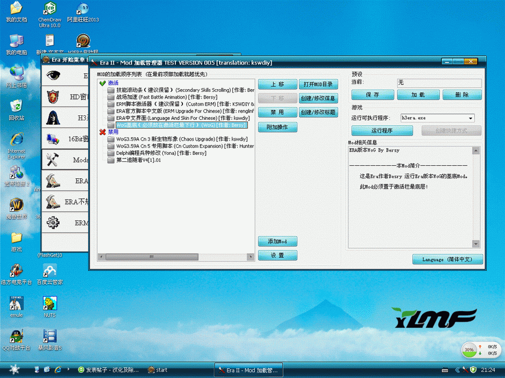Click the 删除 preset button
The height and width of the screenshot is (378, 505).
(462, 95)
